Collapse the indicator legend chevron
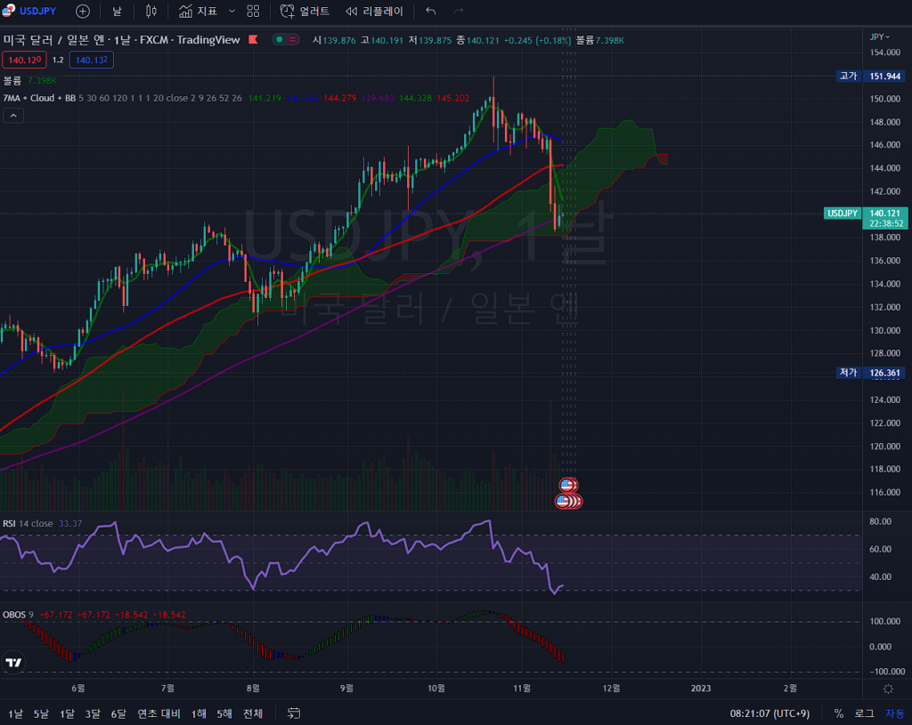 coord(13,115)
